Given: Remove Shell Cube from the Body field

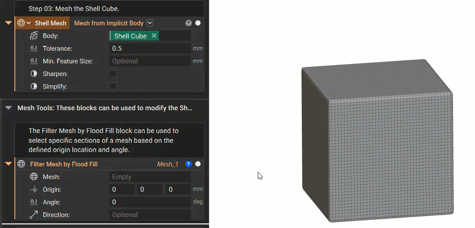Looking at the screenshot, I should pos(154,35).
